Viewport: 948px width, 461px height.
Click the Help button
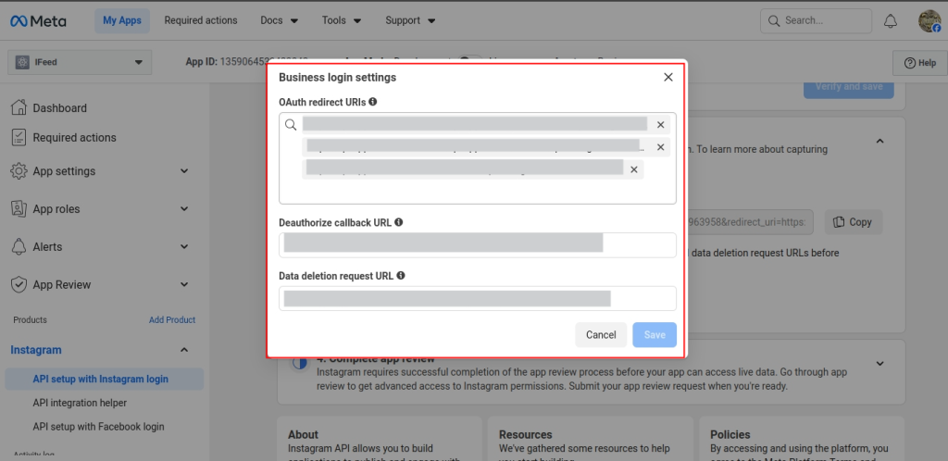pyautogui.click(x=919, y=63)
